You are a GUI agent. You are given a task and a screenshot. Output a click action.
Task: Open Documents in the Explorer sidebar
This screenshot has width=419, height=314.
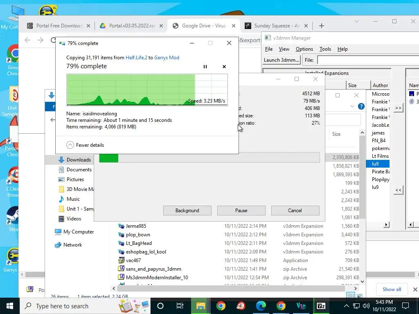75,170
